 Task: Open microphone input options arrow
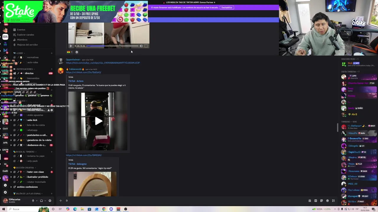[37, 201]
